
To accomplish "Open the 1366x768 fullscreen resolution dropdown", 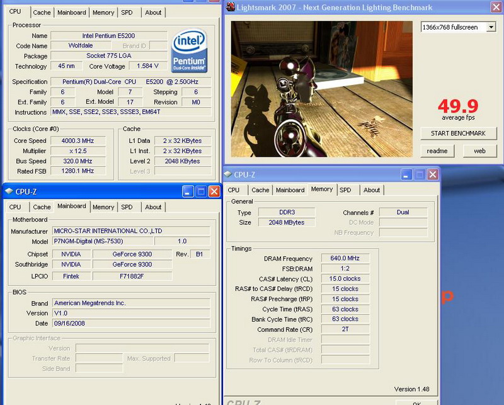I will click(x=491, y=27).
